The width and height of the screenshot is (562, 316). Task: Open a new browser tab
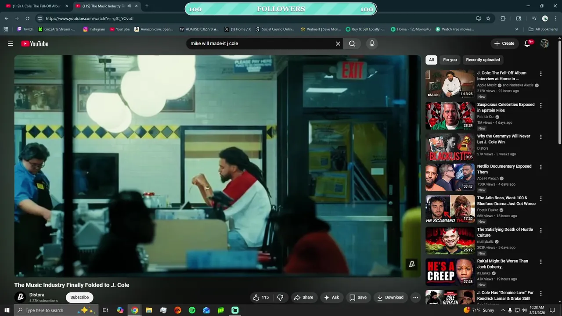pyautogui.click(x=147, y=6)
